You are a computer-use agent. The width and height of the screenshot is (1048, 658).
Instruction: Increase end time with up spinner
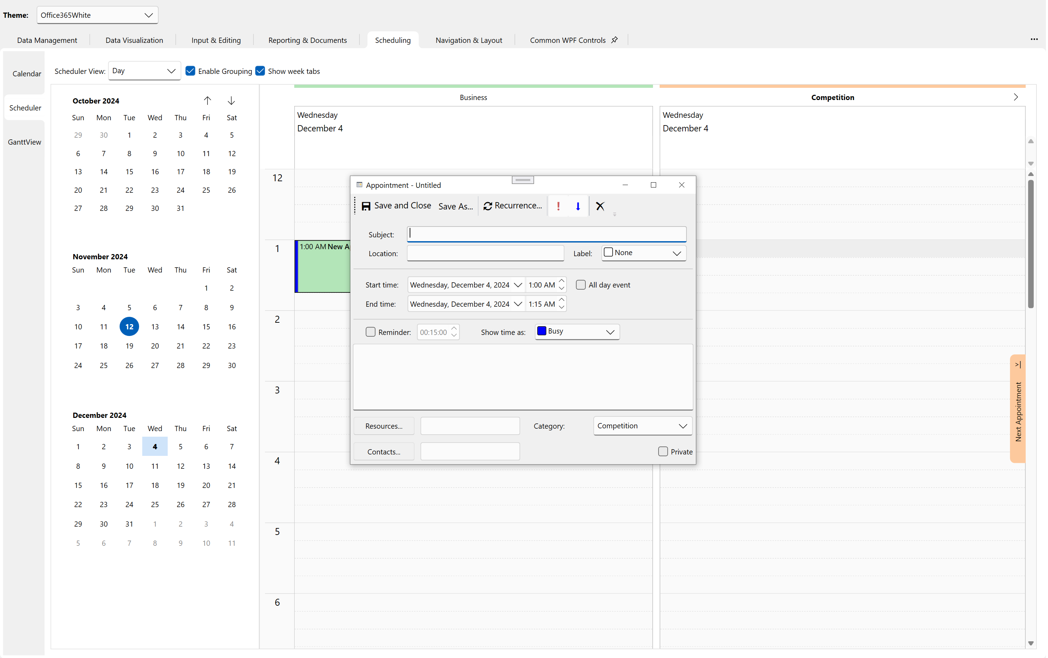click(561, 300)
